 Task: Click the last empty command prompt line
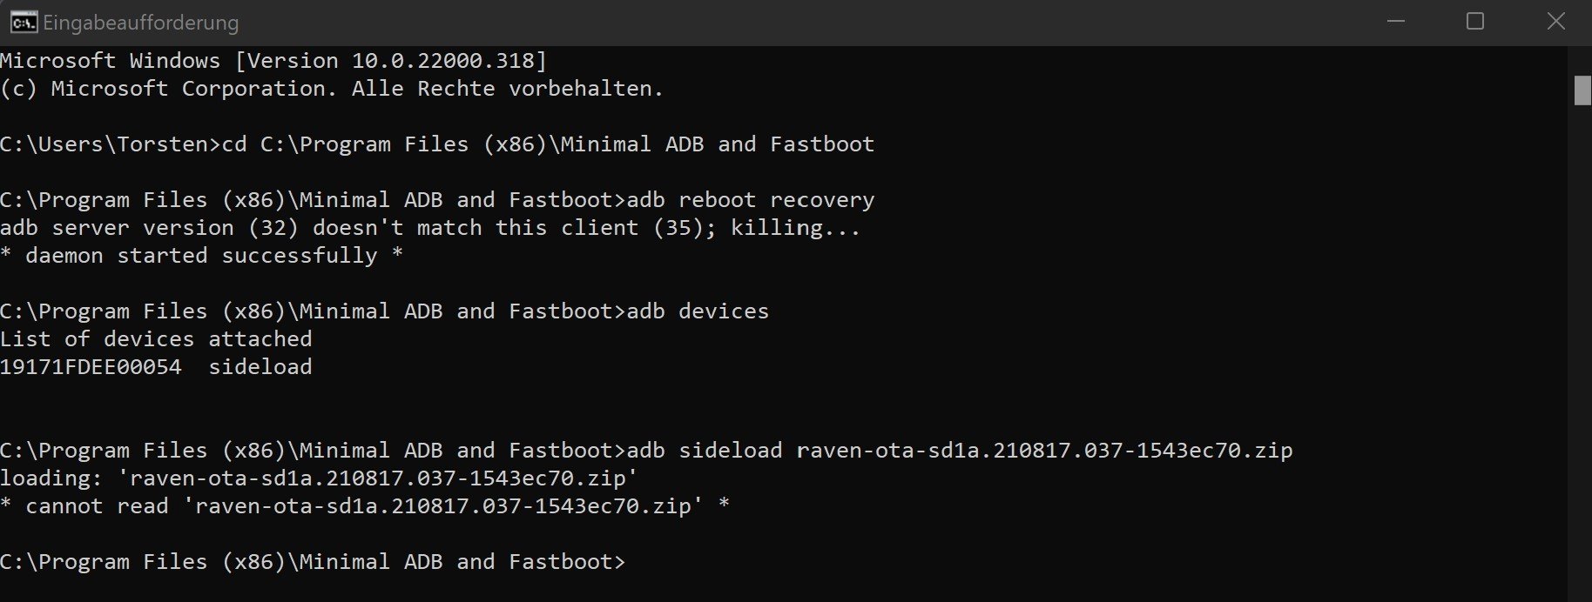tap(313, 562)
